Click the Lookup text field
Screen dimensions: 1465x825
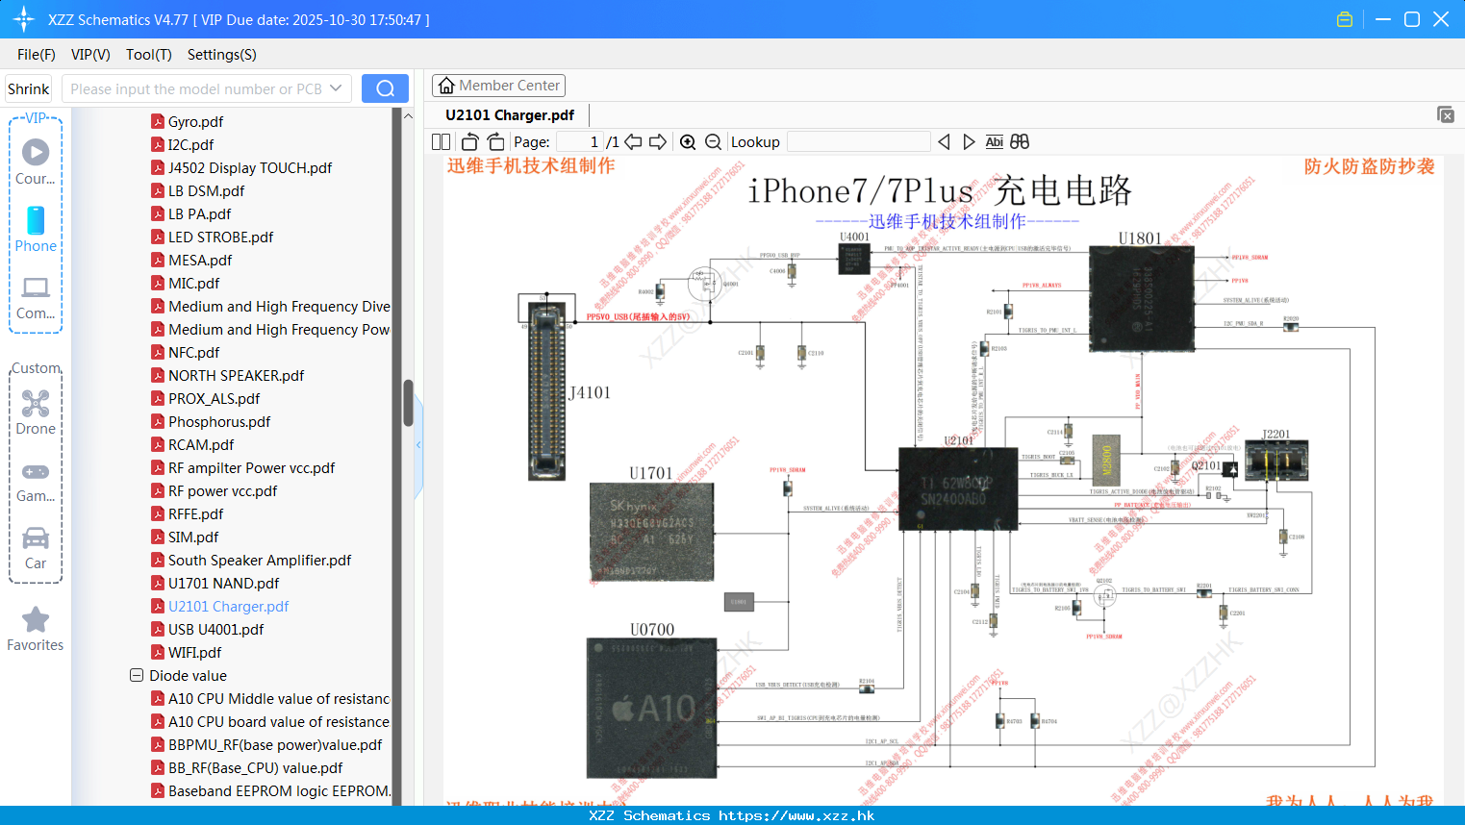(858, 141)
